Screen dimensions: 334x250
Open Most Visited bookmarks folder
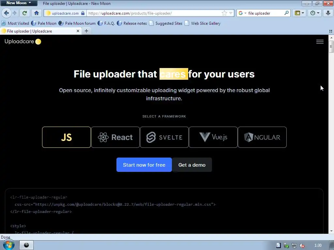[15, 23]
